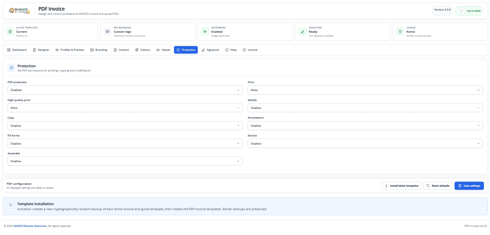Click the 'Protection' section heading
Viewport: 490px width, 235px height.
point(26,66)
